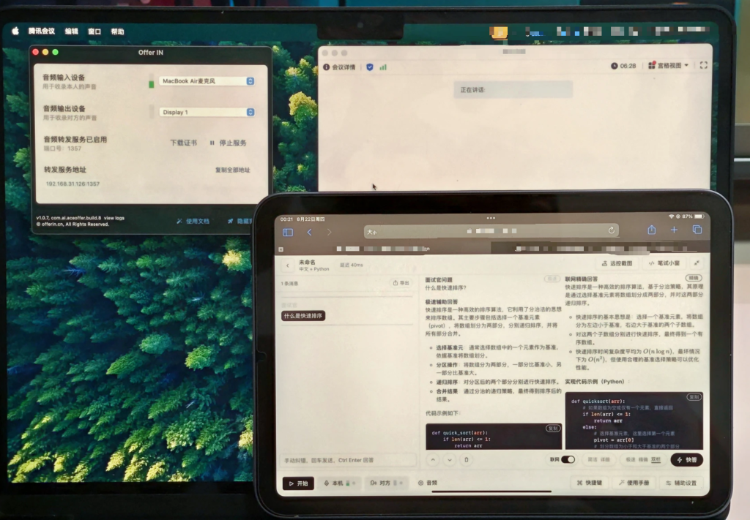Open the 音频输入设备 MacBook Air microphone dropdown
The height and width of the screenshot is (520, 750).
pos(207,81)
